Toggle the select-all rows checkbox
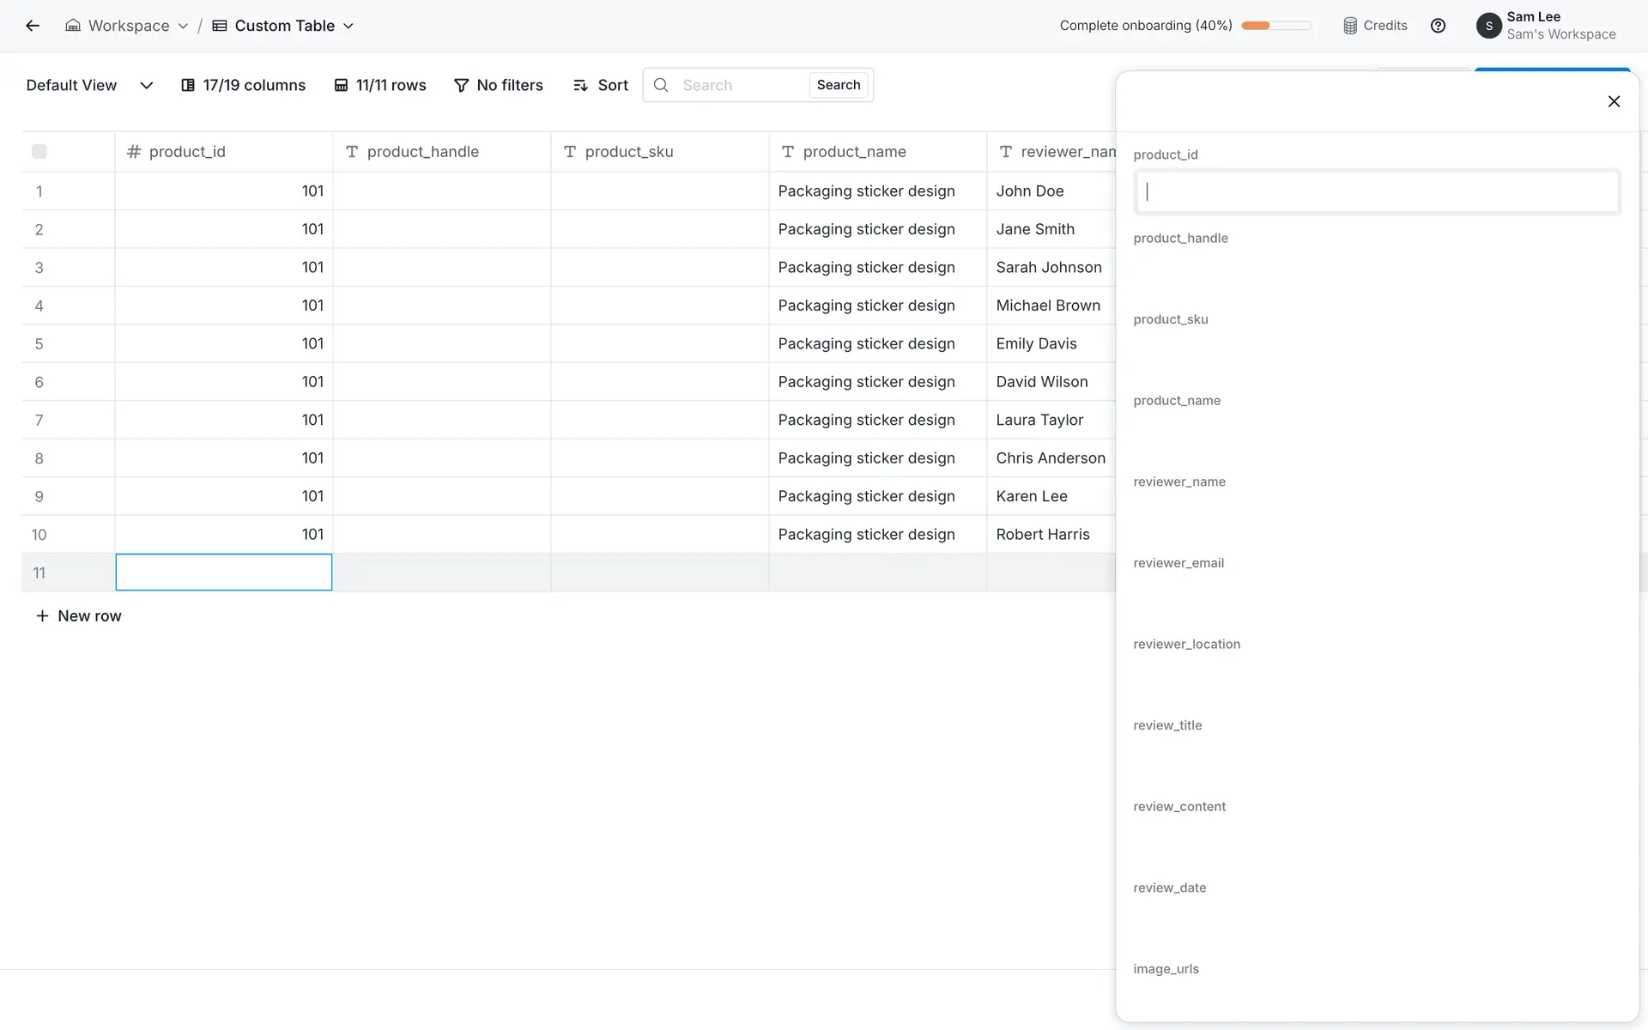 point(39,152)
